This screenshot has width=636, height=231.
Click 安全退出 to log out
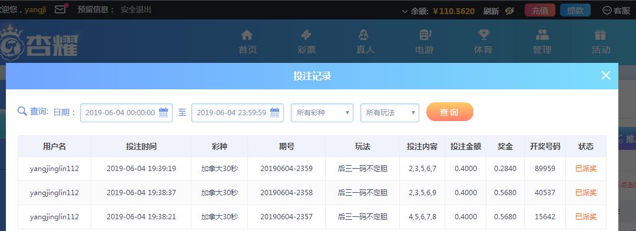(136, 10)
